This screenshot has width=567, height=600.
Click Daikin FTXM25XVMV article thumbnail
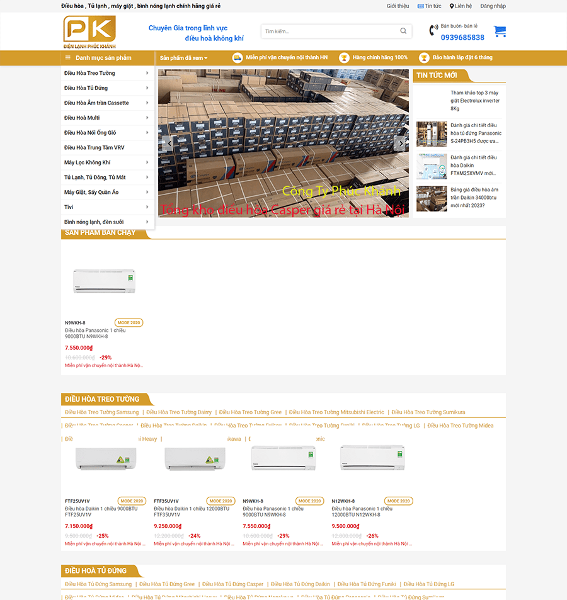coord(432,166)
